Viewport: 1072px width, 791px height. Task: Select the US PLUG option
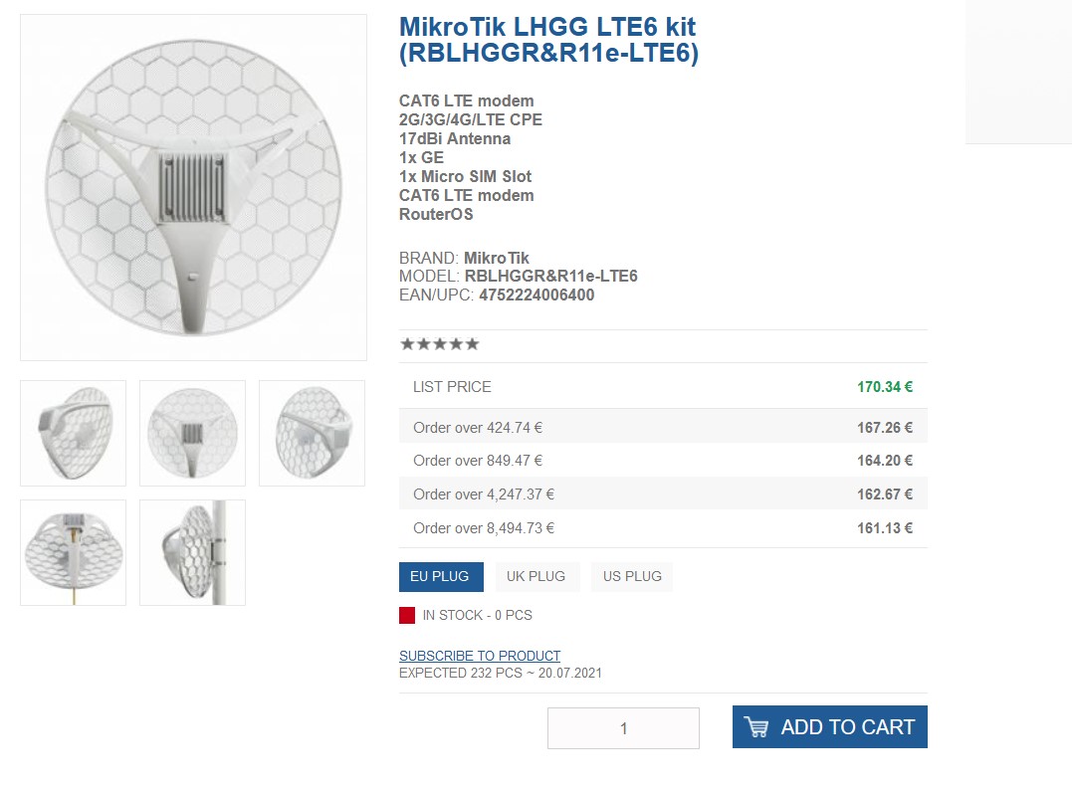tap(631, 577)
